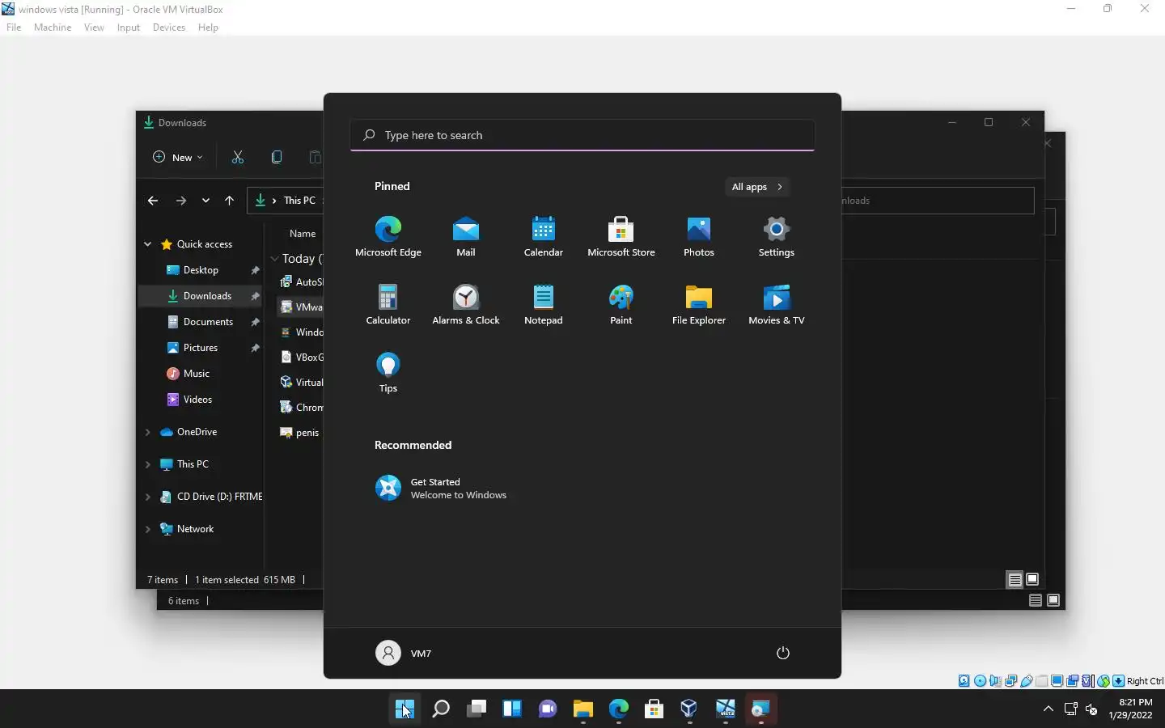Screen dimensions: 1165x728
Task: Expand the CD Drive (D:) node
Action: (x=147, y=497)
